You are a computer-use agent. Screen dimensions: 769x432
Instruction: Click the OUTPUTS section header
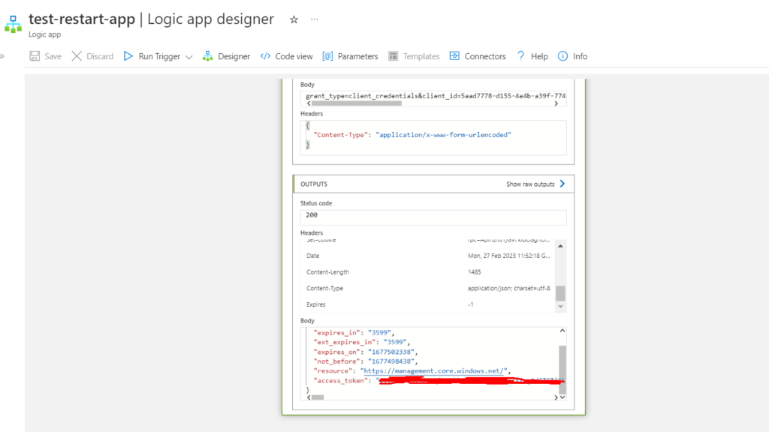click(433, 184)
